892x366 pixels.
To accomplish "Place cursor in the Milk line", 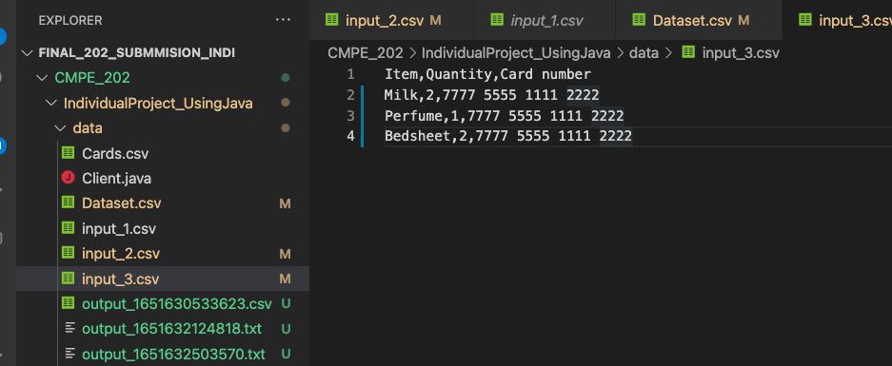I will click(491, 95).
